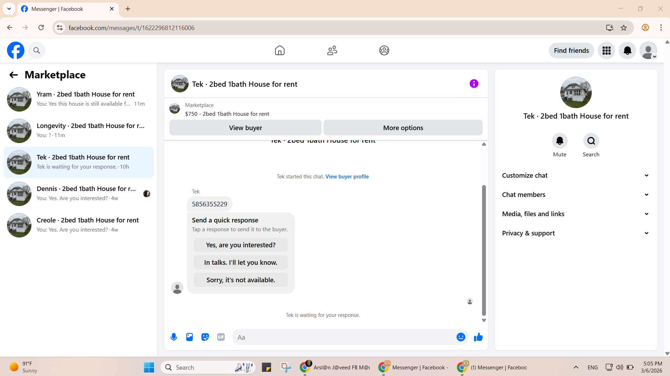The image size is (670, 376).
Task: Open the clock and date in taskbar
Action: pos(652,367)
